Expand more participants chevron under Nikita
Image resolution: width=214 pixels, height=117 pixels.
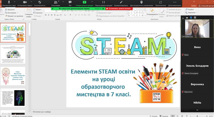(197, 110)
